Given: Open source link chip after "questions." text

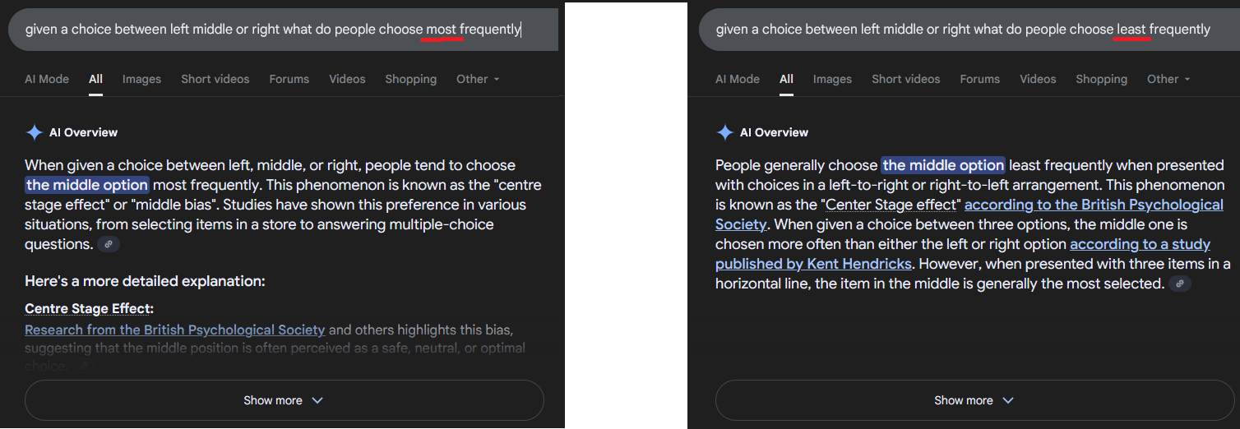Looking at the screenshot, I should tap(109, 244).
